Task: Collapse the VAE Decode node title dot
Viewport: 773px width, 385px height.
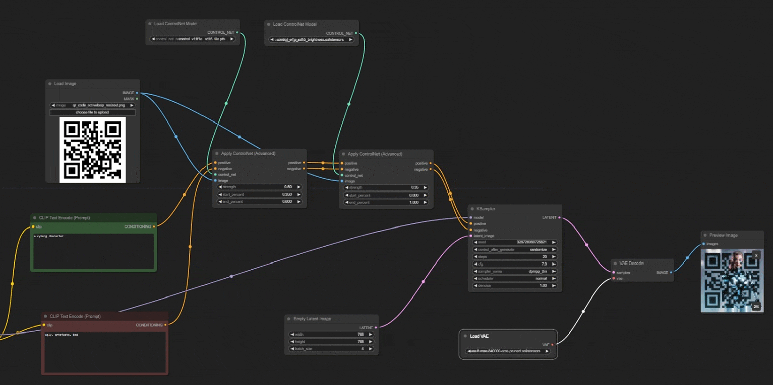Action: coord(615,263)
